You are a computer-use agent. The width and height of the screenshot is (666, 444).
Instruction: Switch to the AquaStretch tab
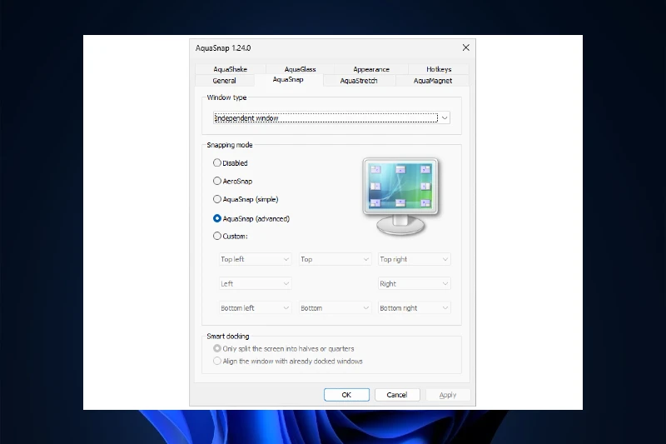pos(359,80)
